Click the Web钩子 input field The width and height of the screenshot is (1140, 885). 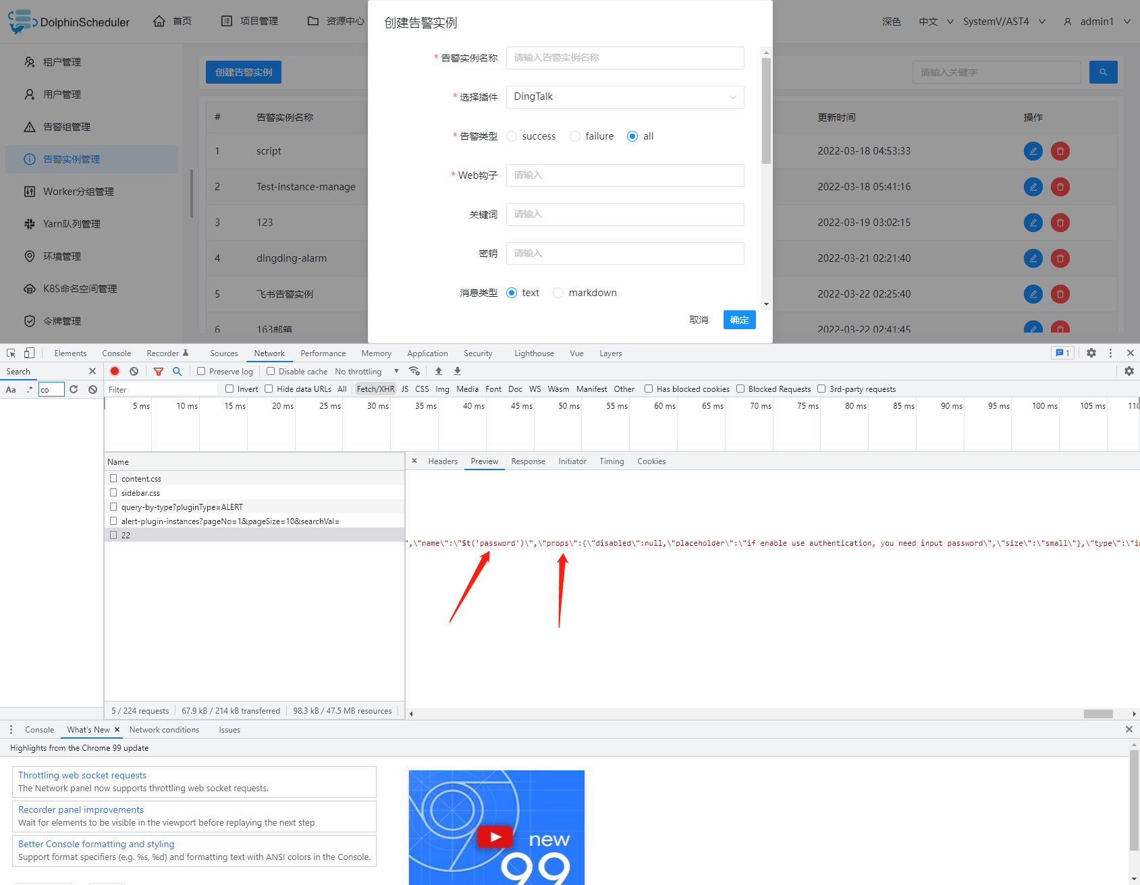coord(624,175)
